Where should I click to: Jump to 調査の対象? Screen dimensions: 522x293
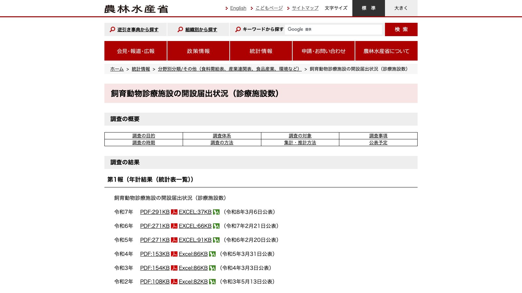[x=300, y=136]
